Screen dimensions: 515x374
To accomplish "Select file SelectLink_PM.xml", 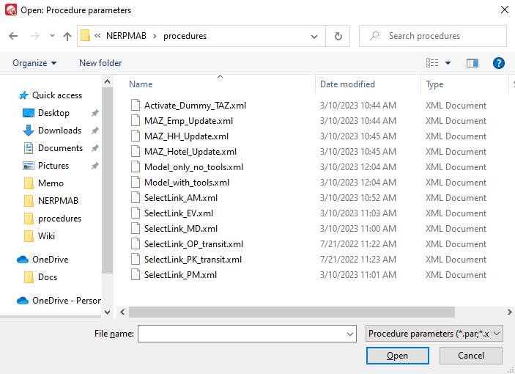I will click(181, 275).
